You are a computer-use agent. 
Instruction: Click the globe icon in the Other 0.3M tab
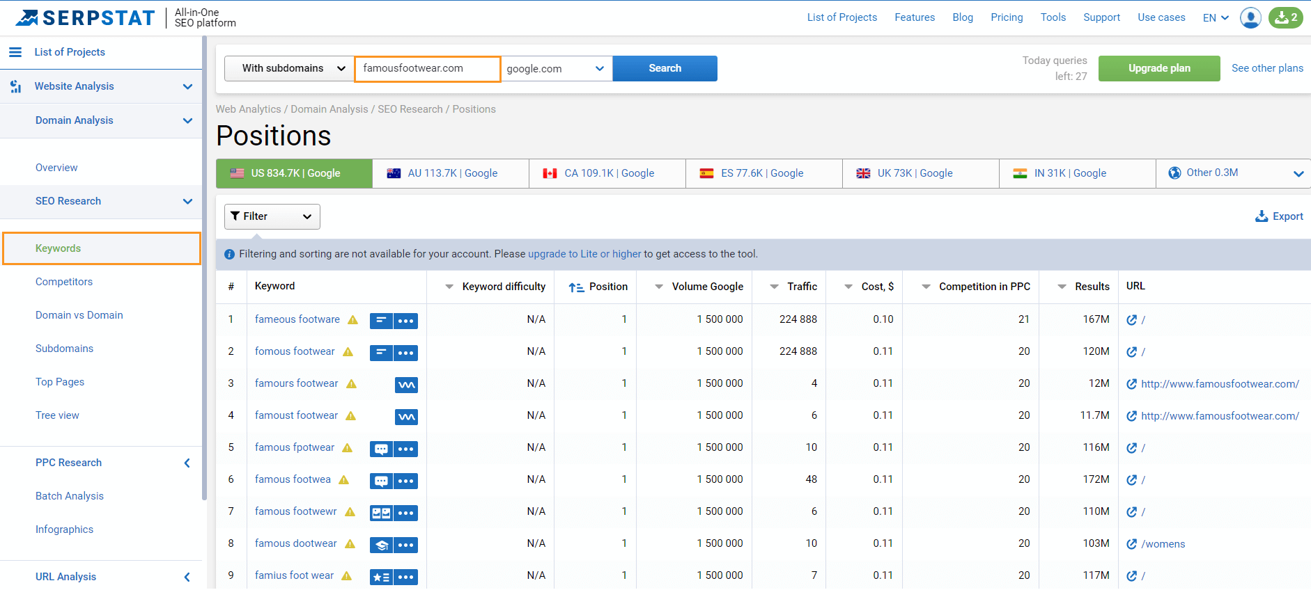coord(1174,173)
